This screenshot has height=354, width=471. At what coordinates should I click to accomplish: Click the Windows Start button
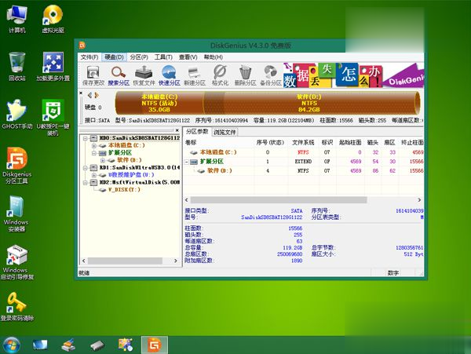[x=12, y=344]
